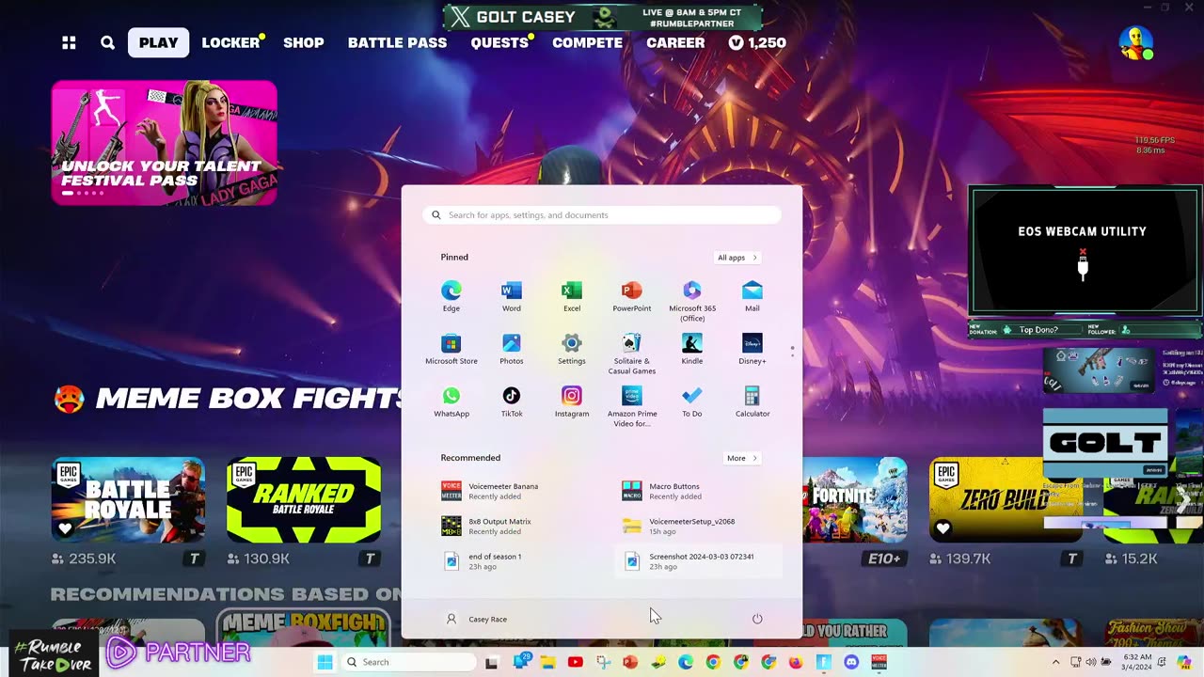Open File Explorer from taskbar
Image resolution: width=1204 pixels, height=677 pixels.
547,662
